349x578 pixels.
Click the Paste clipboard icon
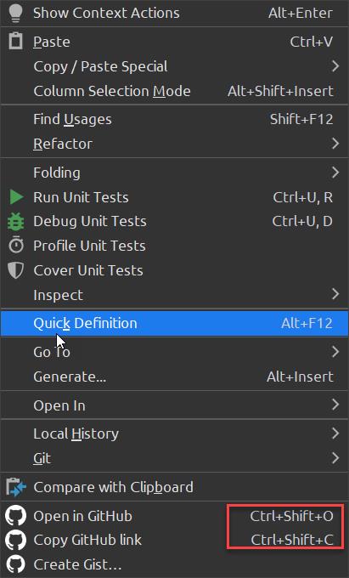coord(16,41)
